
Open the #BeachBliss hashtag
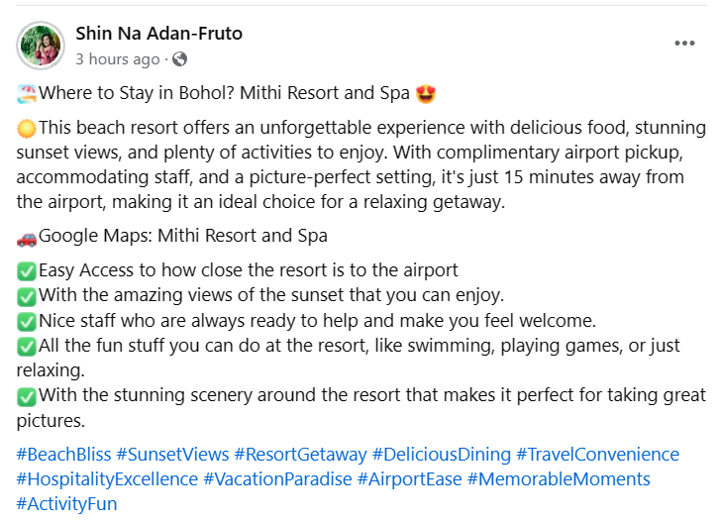(x=63, y=455)
